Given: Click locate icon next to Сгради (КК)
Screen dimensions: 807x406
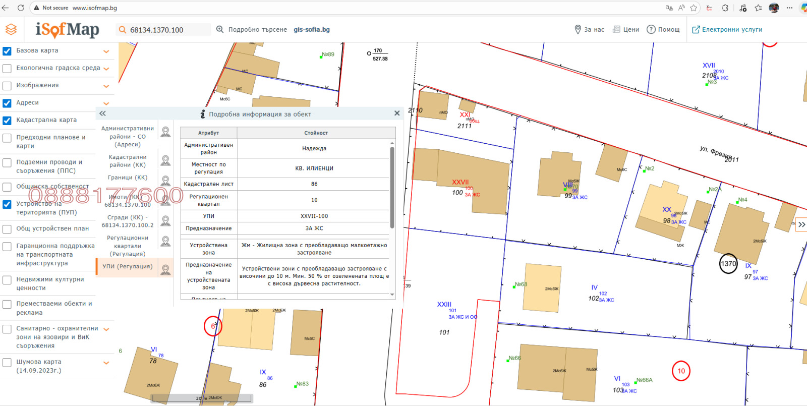Looking at the screenshot, I should (165, 221).
